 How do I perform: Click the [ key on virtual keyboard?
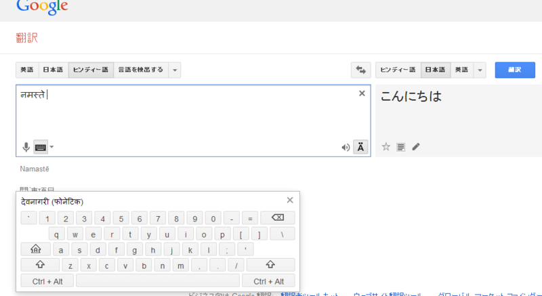241,234
